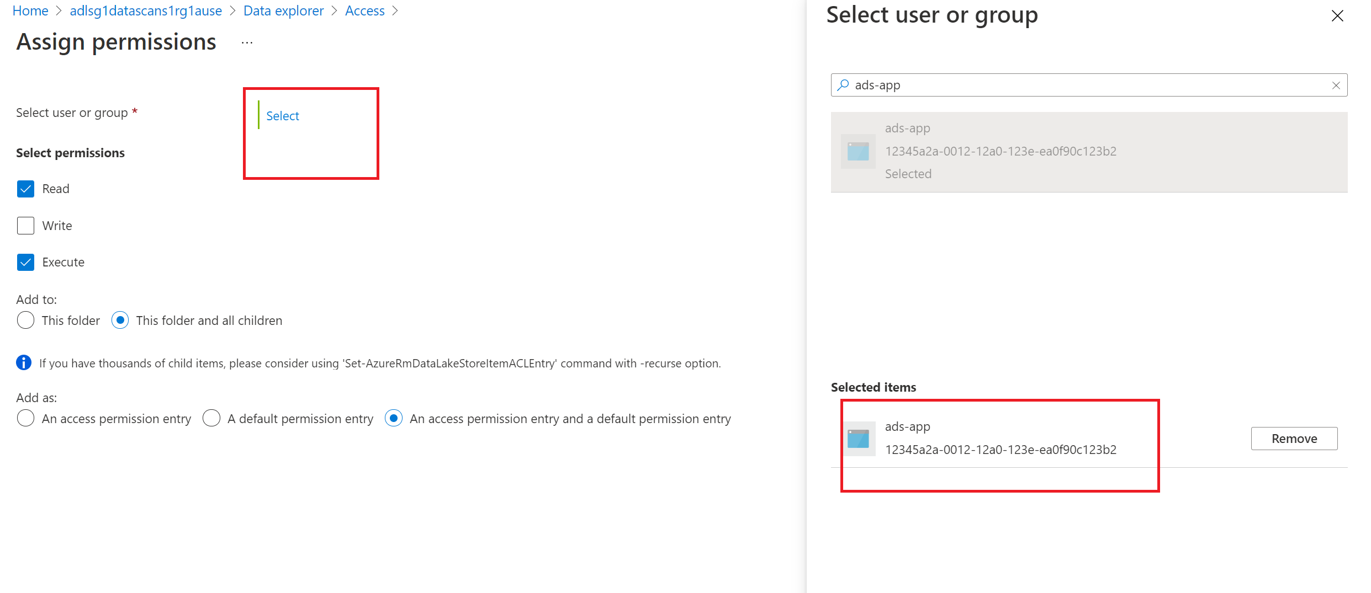Screen dimensions: 1371x593
Task: Choose An access permission entry radio
Action: pyautogui.click(x=25, y=419)
